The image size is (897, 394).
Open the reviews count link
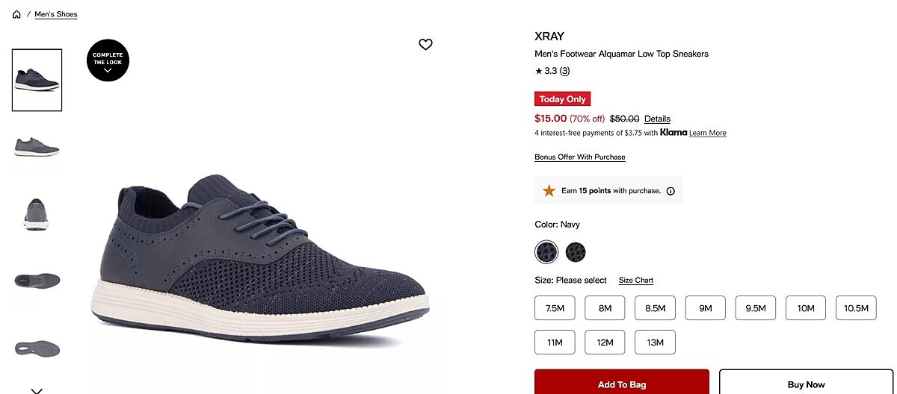564,72
